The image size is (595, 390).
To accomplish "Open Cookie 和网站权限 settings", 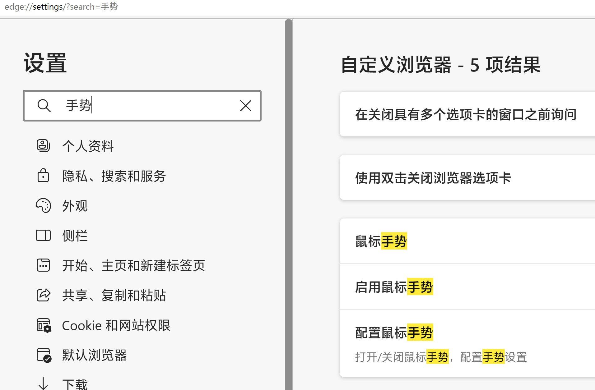I will tap(116, 325).
